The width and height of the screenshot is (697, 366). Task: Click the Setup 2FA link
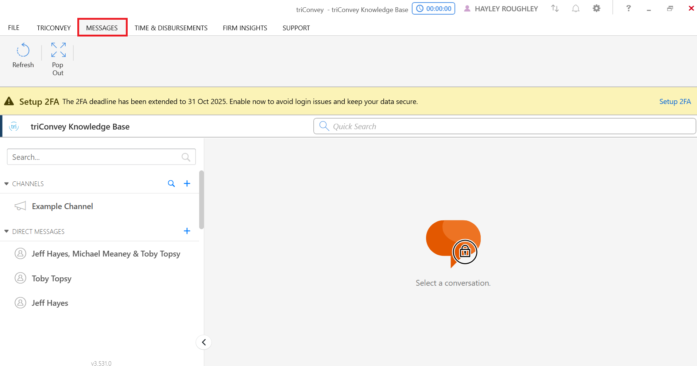(675, 101)
